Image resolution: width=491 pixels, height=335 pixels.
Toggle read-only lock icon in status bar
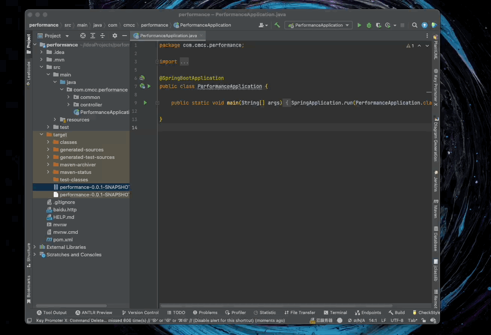tap(423, 320)
